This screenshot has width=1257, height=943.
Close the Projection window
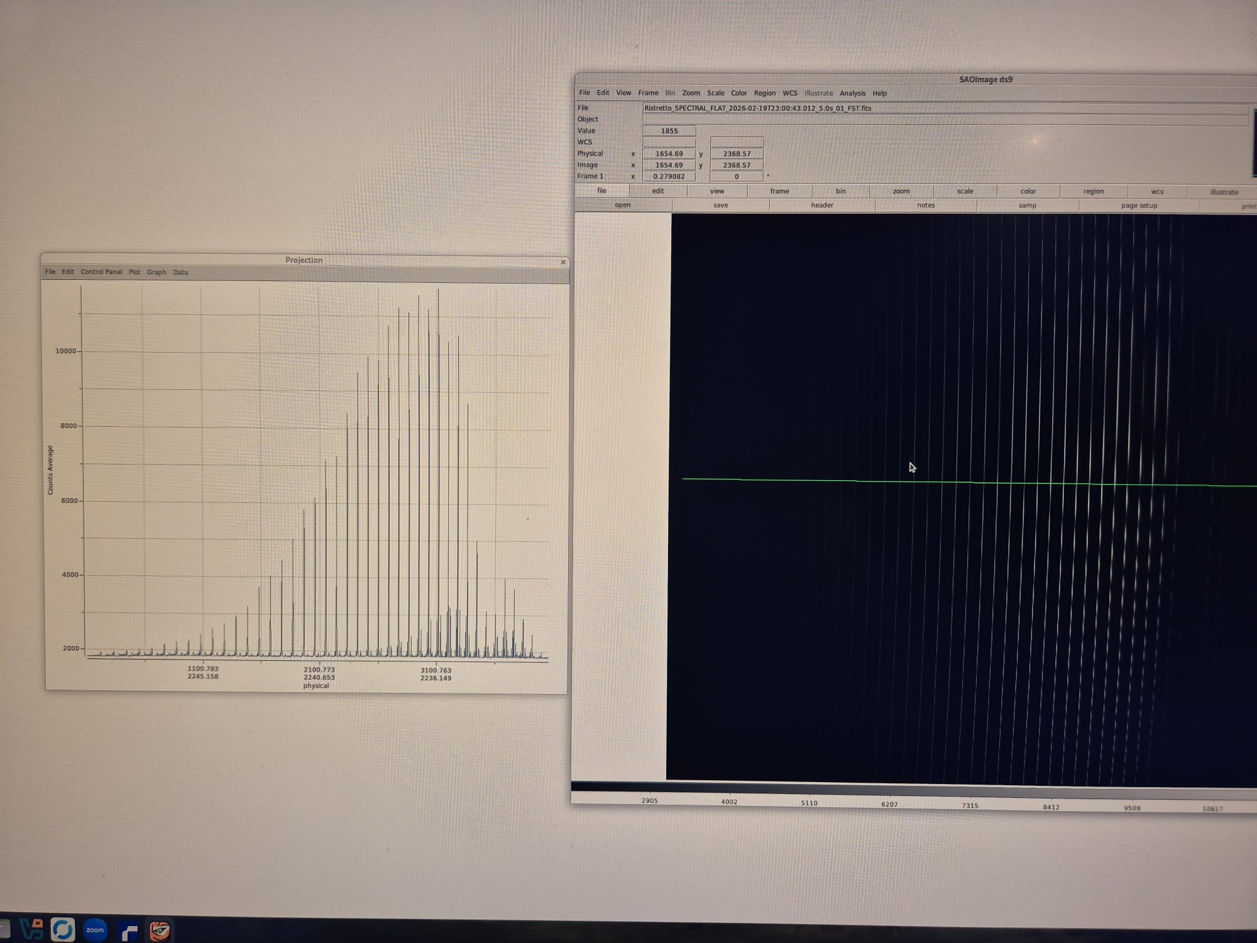[563, 262]
